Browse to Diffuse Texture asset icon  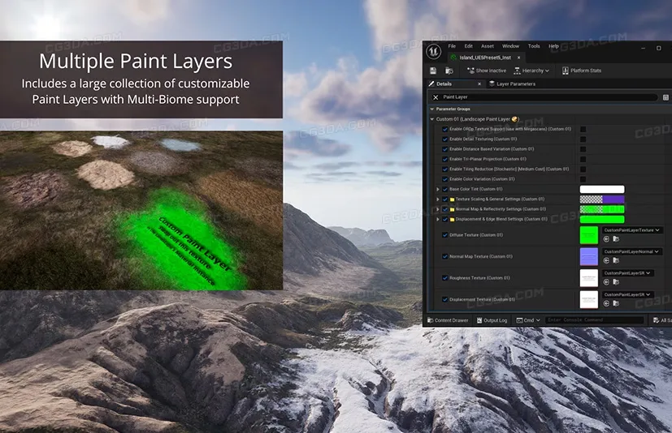[616, 239]
